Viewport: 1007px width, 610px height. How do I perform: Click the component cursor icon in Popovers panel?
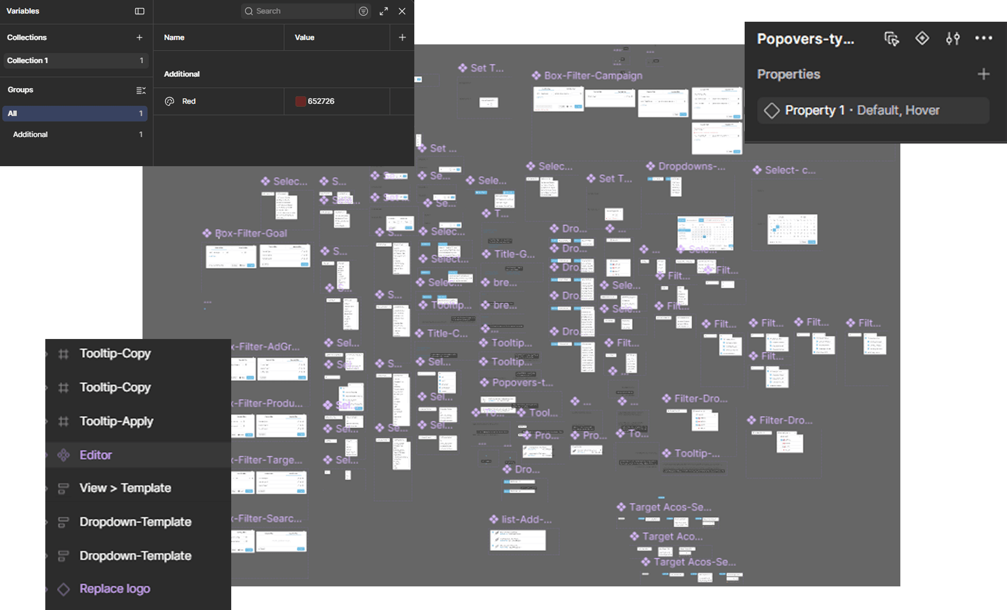pyautogui.click(x=891, y=38)
